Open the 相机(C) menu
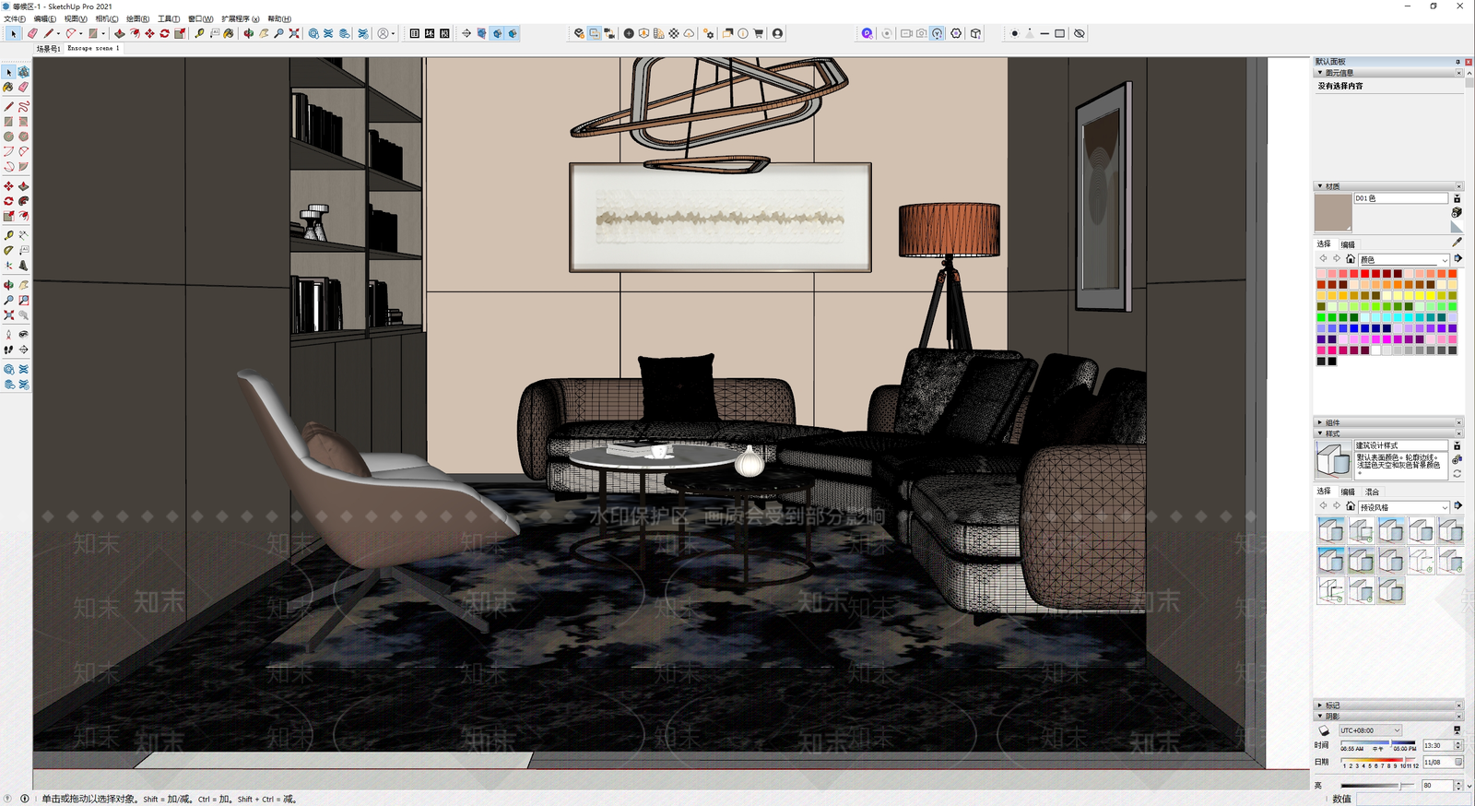The width and height of the screenshot is (1475, 806). [107, 18]
